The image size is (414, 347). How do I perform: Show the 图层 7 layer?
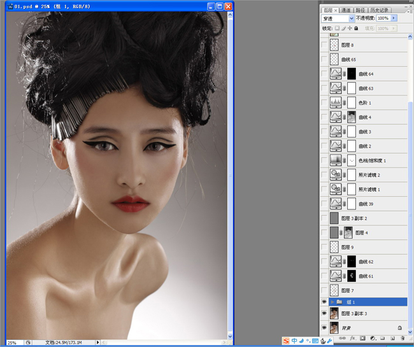point(324,290)
